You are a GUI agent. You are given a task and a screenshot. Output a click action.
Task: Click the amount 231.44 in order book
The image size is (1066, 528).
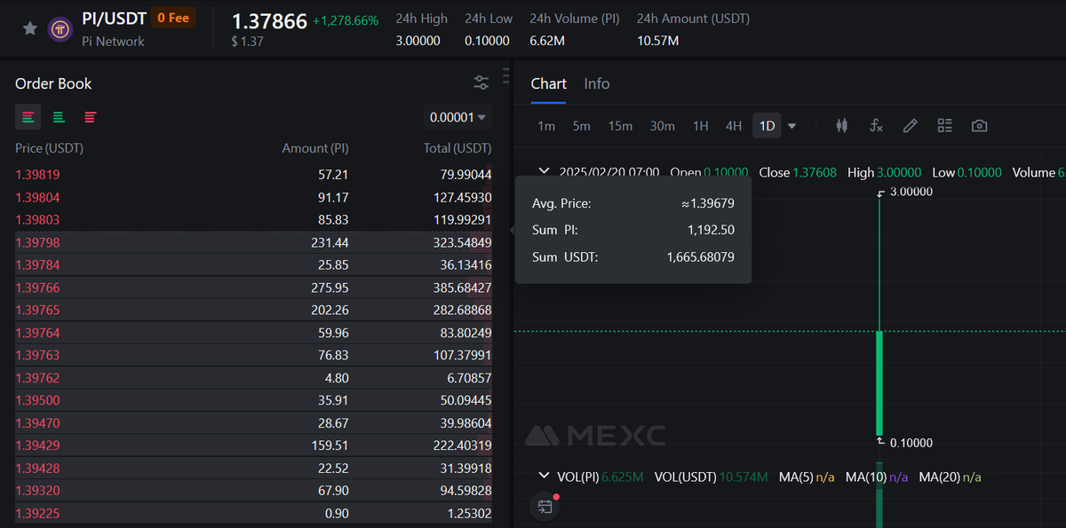[330, 242]
